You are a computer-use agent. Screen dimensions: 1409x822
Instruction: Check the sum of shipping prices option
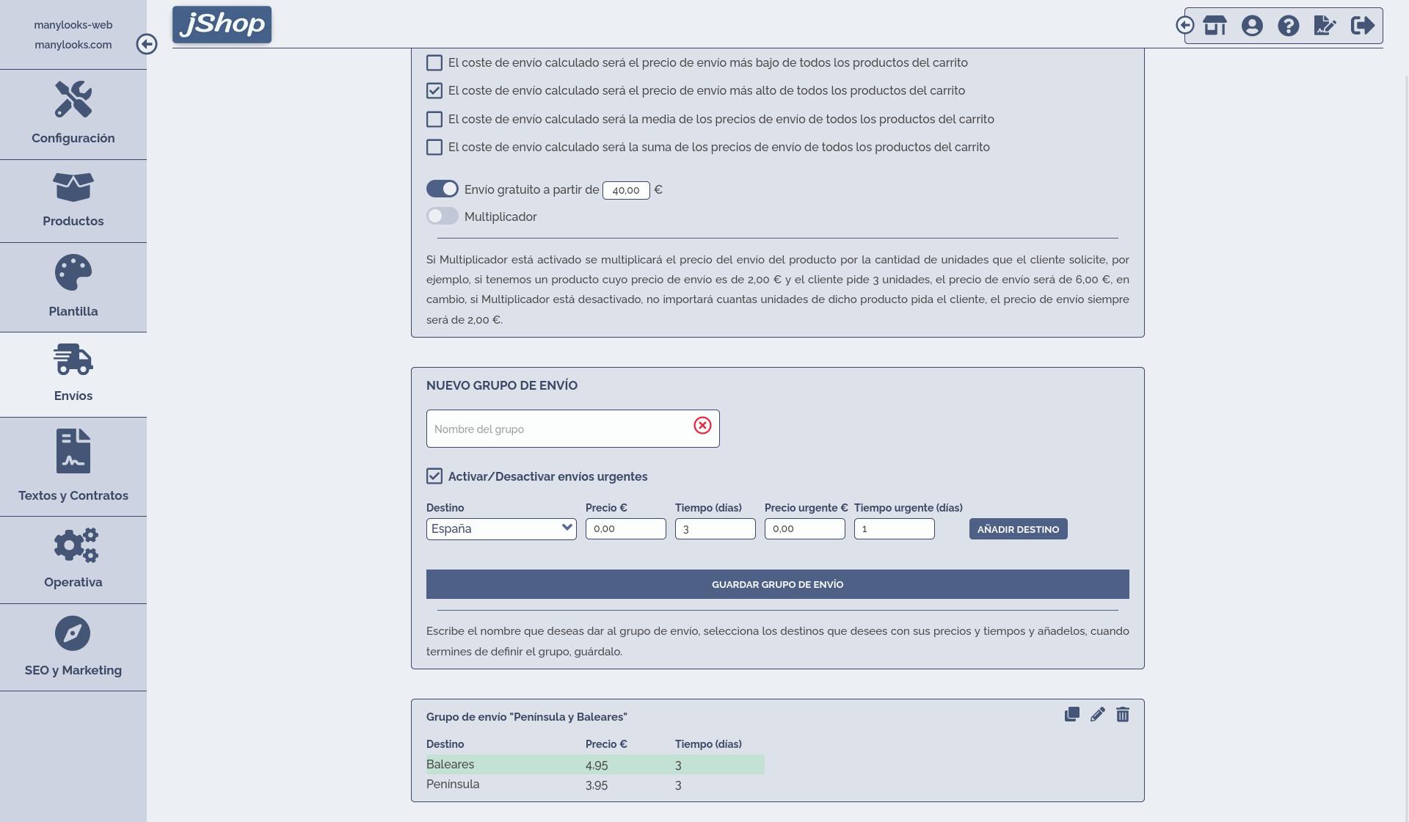pyautogui.click(x=434, y=148)
